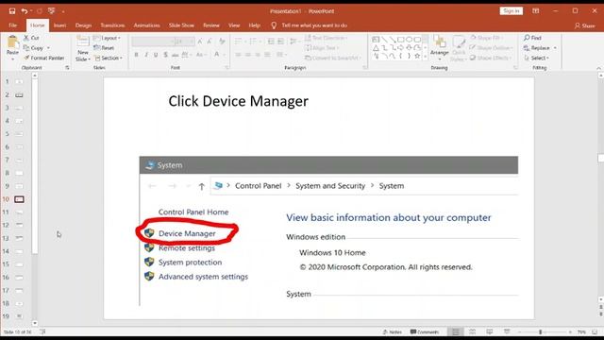Screen dimensions: 604x340
Task: Switch to the Slide Show tab
Action: click(x=181, y=25)
